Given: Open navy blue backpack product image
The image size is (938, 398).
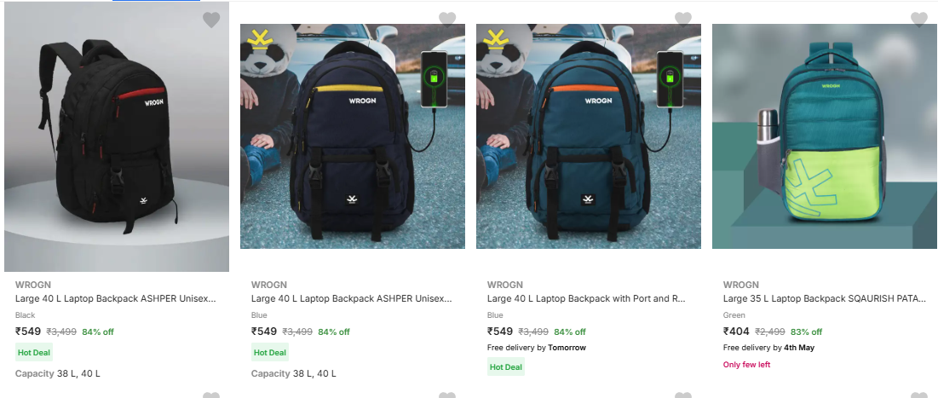Looking at the screenshot, I should pos(353,136).
